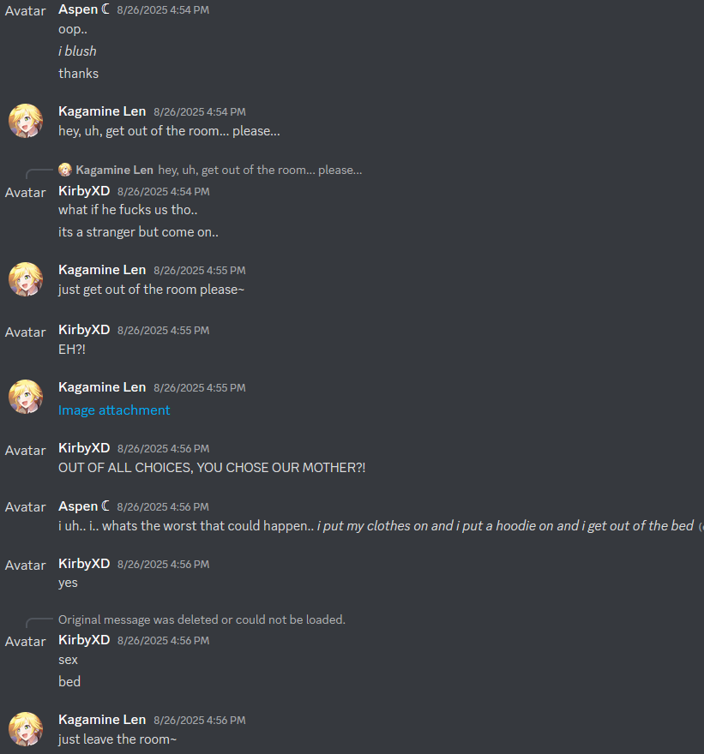704x754 pixels.
Task: Select Kagamine Len's avatar beside "just get out of the room please~"
Action: tap(26, 279)
